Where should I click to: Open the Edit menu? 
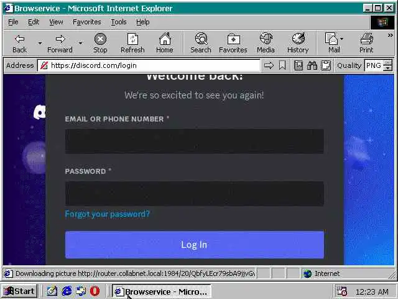[x=34, y=22]
